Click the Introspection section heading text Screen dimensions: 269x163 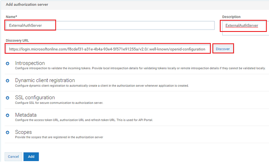30,63
